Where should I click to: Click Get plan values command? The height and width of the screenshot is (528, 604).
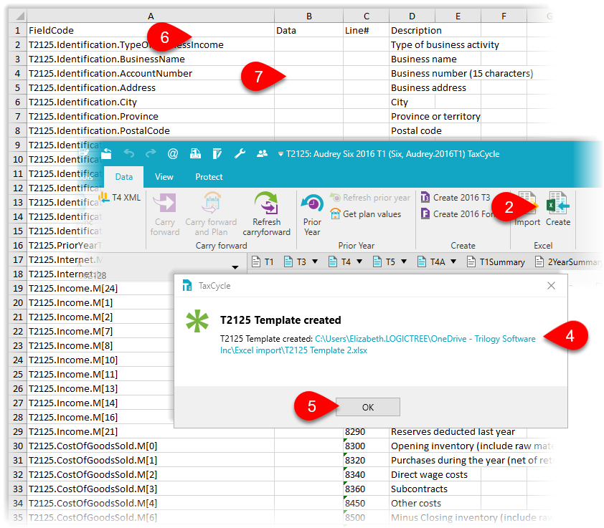(366, 214)
